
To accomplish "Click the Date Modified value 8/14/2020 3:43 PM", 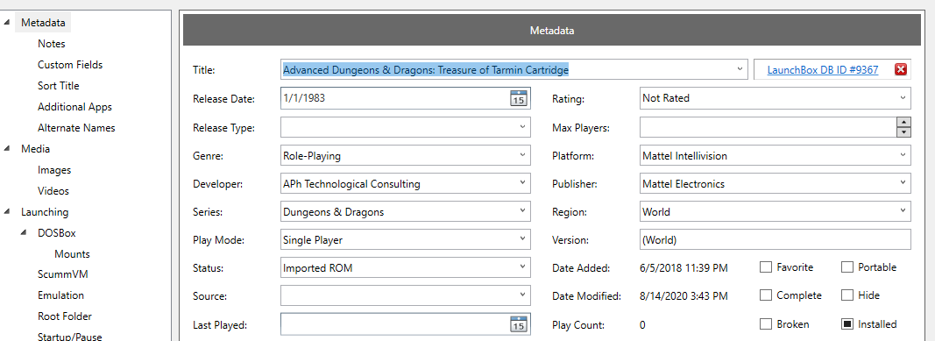I will 684,295.
